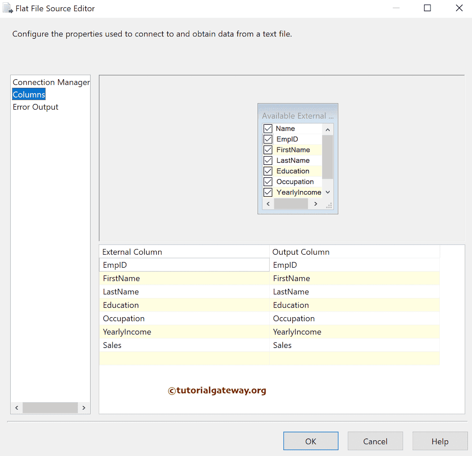Switch to the Columns page
Viewport: 472px width, 456px height.
point(29,94)
